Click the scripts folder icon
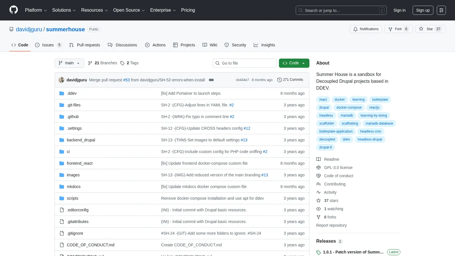Screen dimensions: 455x256 click(62, 198)
